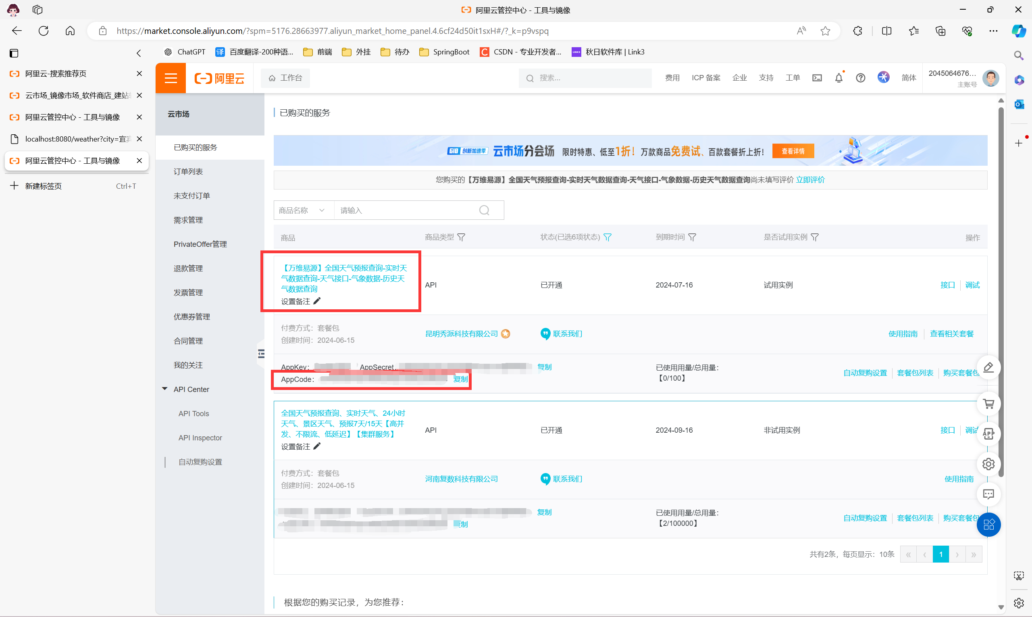Viewport: 1032px width, 617px height.
Task: Open the Cloud Shell terminal icon
Action: click(x=817, y=78)
